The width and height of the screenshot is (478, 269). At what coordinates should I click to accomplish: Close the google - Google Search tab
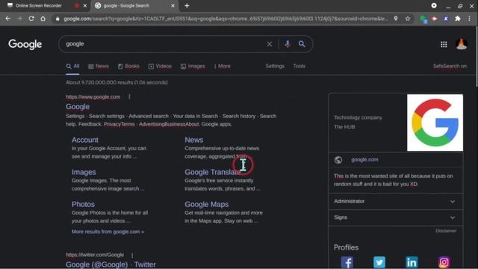(x=173, y=5)
